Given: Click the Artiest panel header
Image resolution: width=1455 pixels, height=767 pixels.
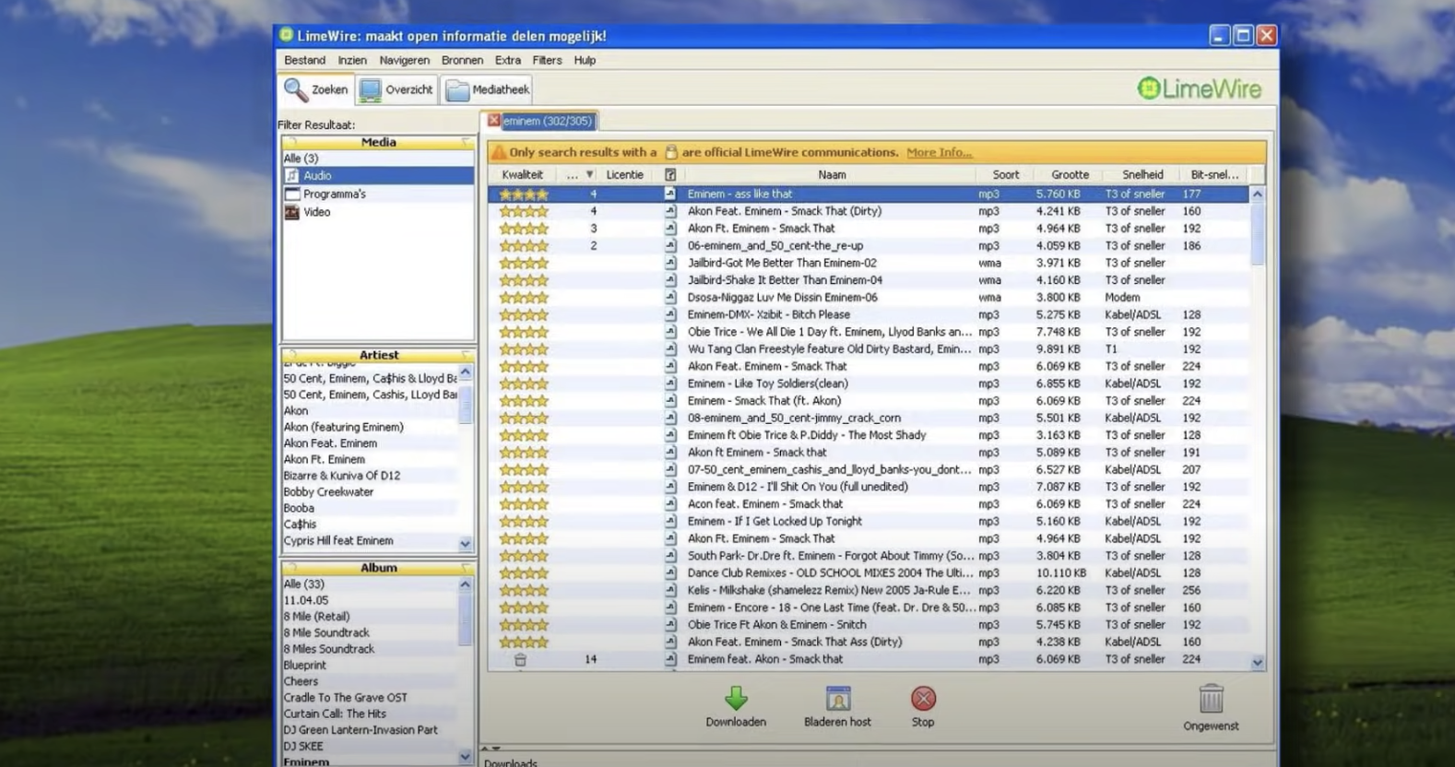Looking at the screenshot, I should coord(378,355).
